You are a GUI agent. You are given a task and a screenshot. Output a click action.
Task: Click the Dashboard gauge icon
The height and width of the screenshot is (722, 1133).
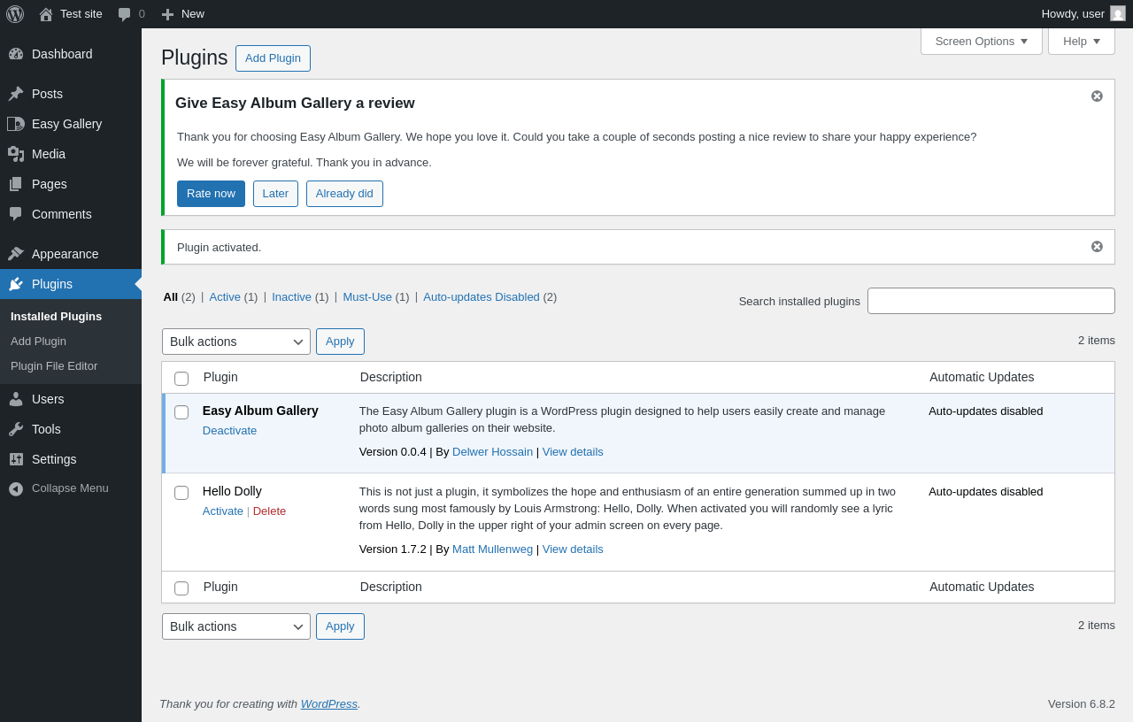coord(16,54)
